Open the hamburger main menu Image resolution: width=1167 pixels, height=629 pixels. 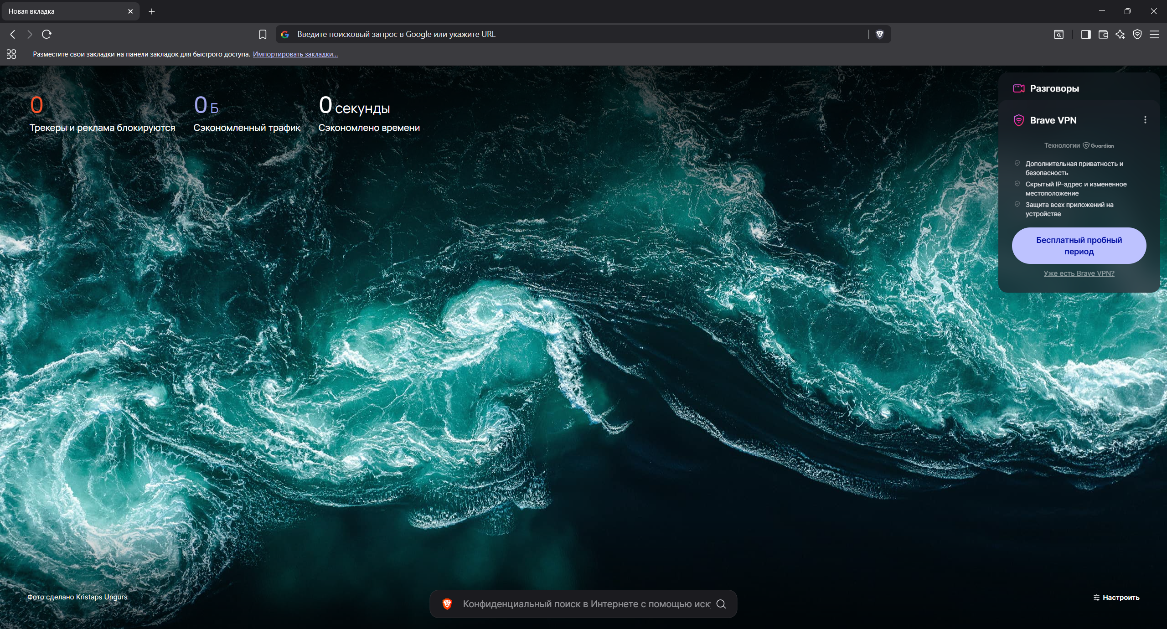pos(1154,34)
